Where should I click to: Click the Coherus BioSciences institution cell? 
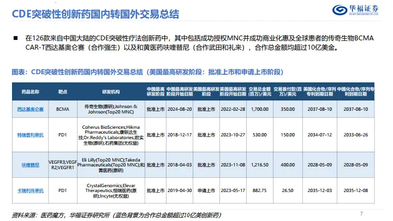pyautogui.click(x=111, y=135)
